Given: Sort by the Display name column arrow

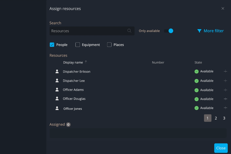Looking at the screenshot, I should (86, 62).
